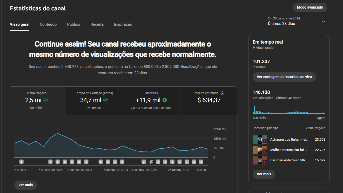The width and height of the screenshot is (343, 193).
Task: Click the '225,0 mil' axis label
Action: (x=220, y=129)
